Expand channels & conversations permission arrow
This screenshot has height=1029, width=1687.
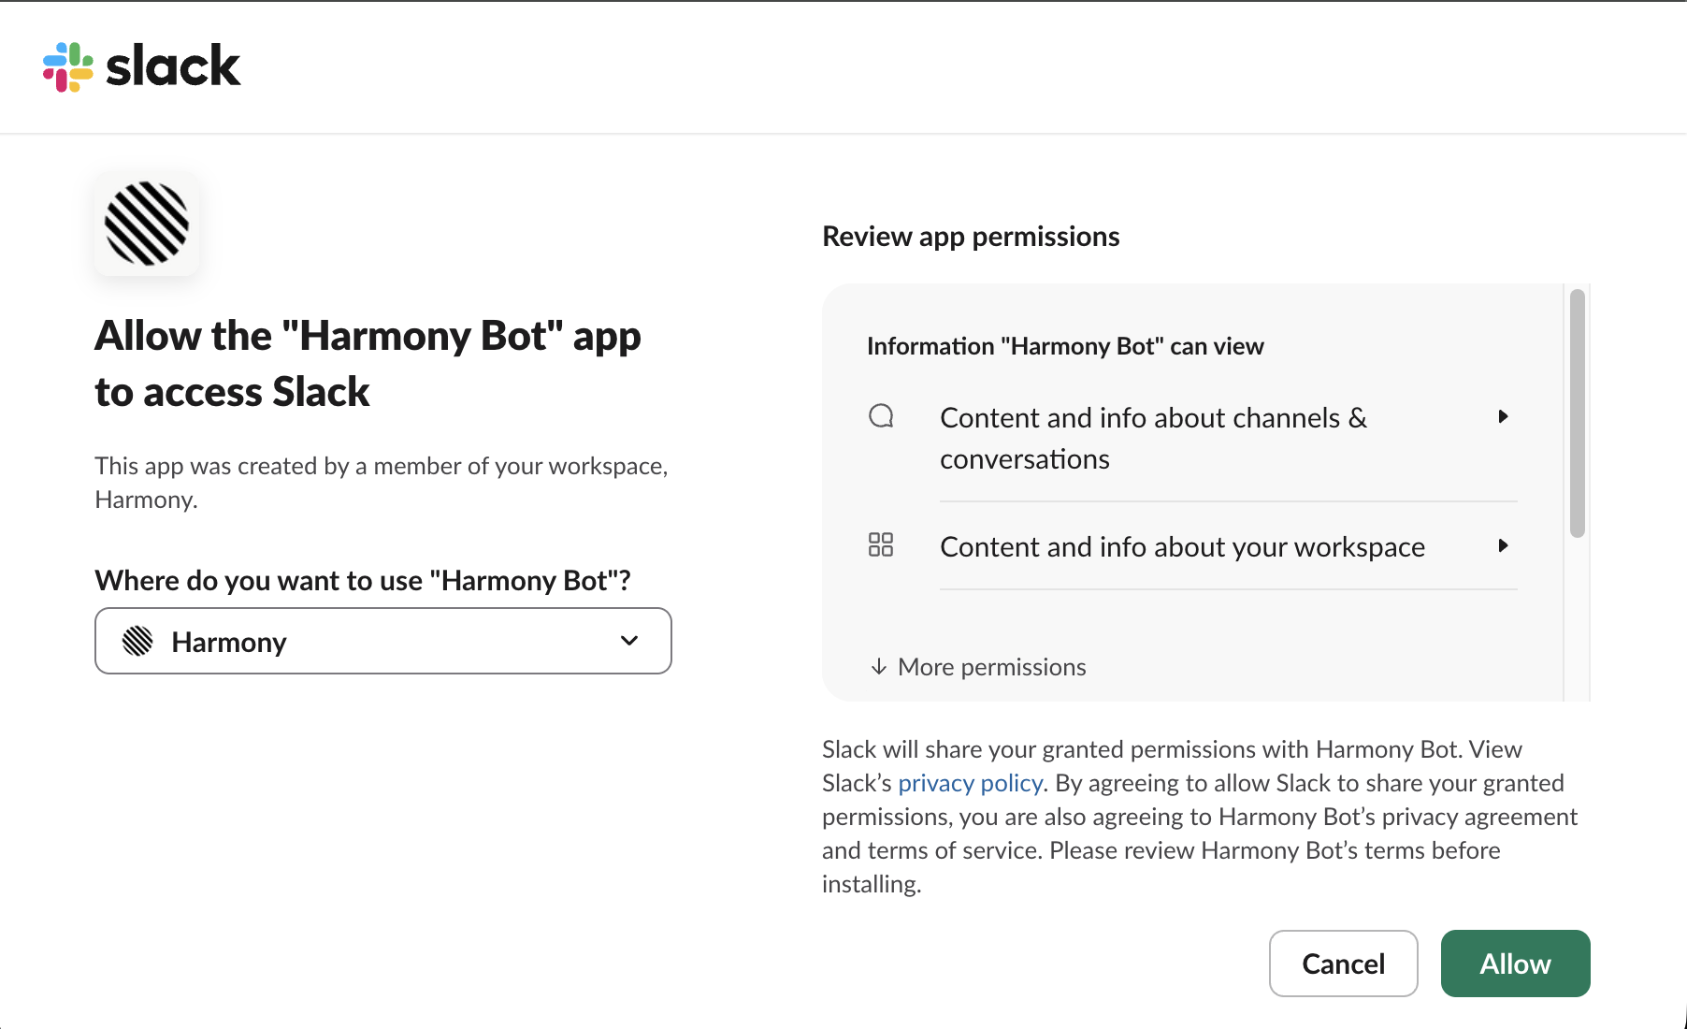click(x=1503, y=416)
